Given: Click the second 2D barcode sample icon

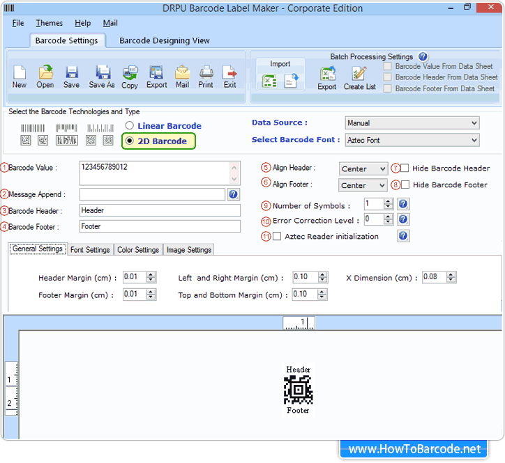Looking at the screenshot, I should point(43,140).
